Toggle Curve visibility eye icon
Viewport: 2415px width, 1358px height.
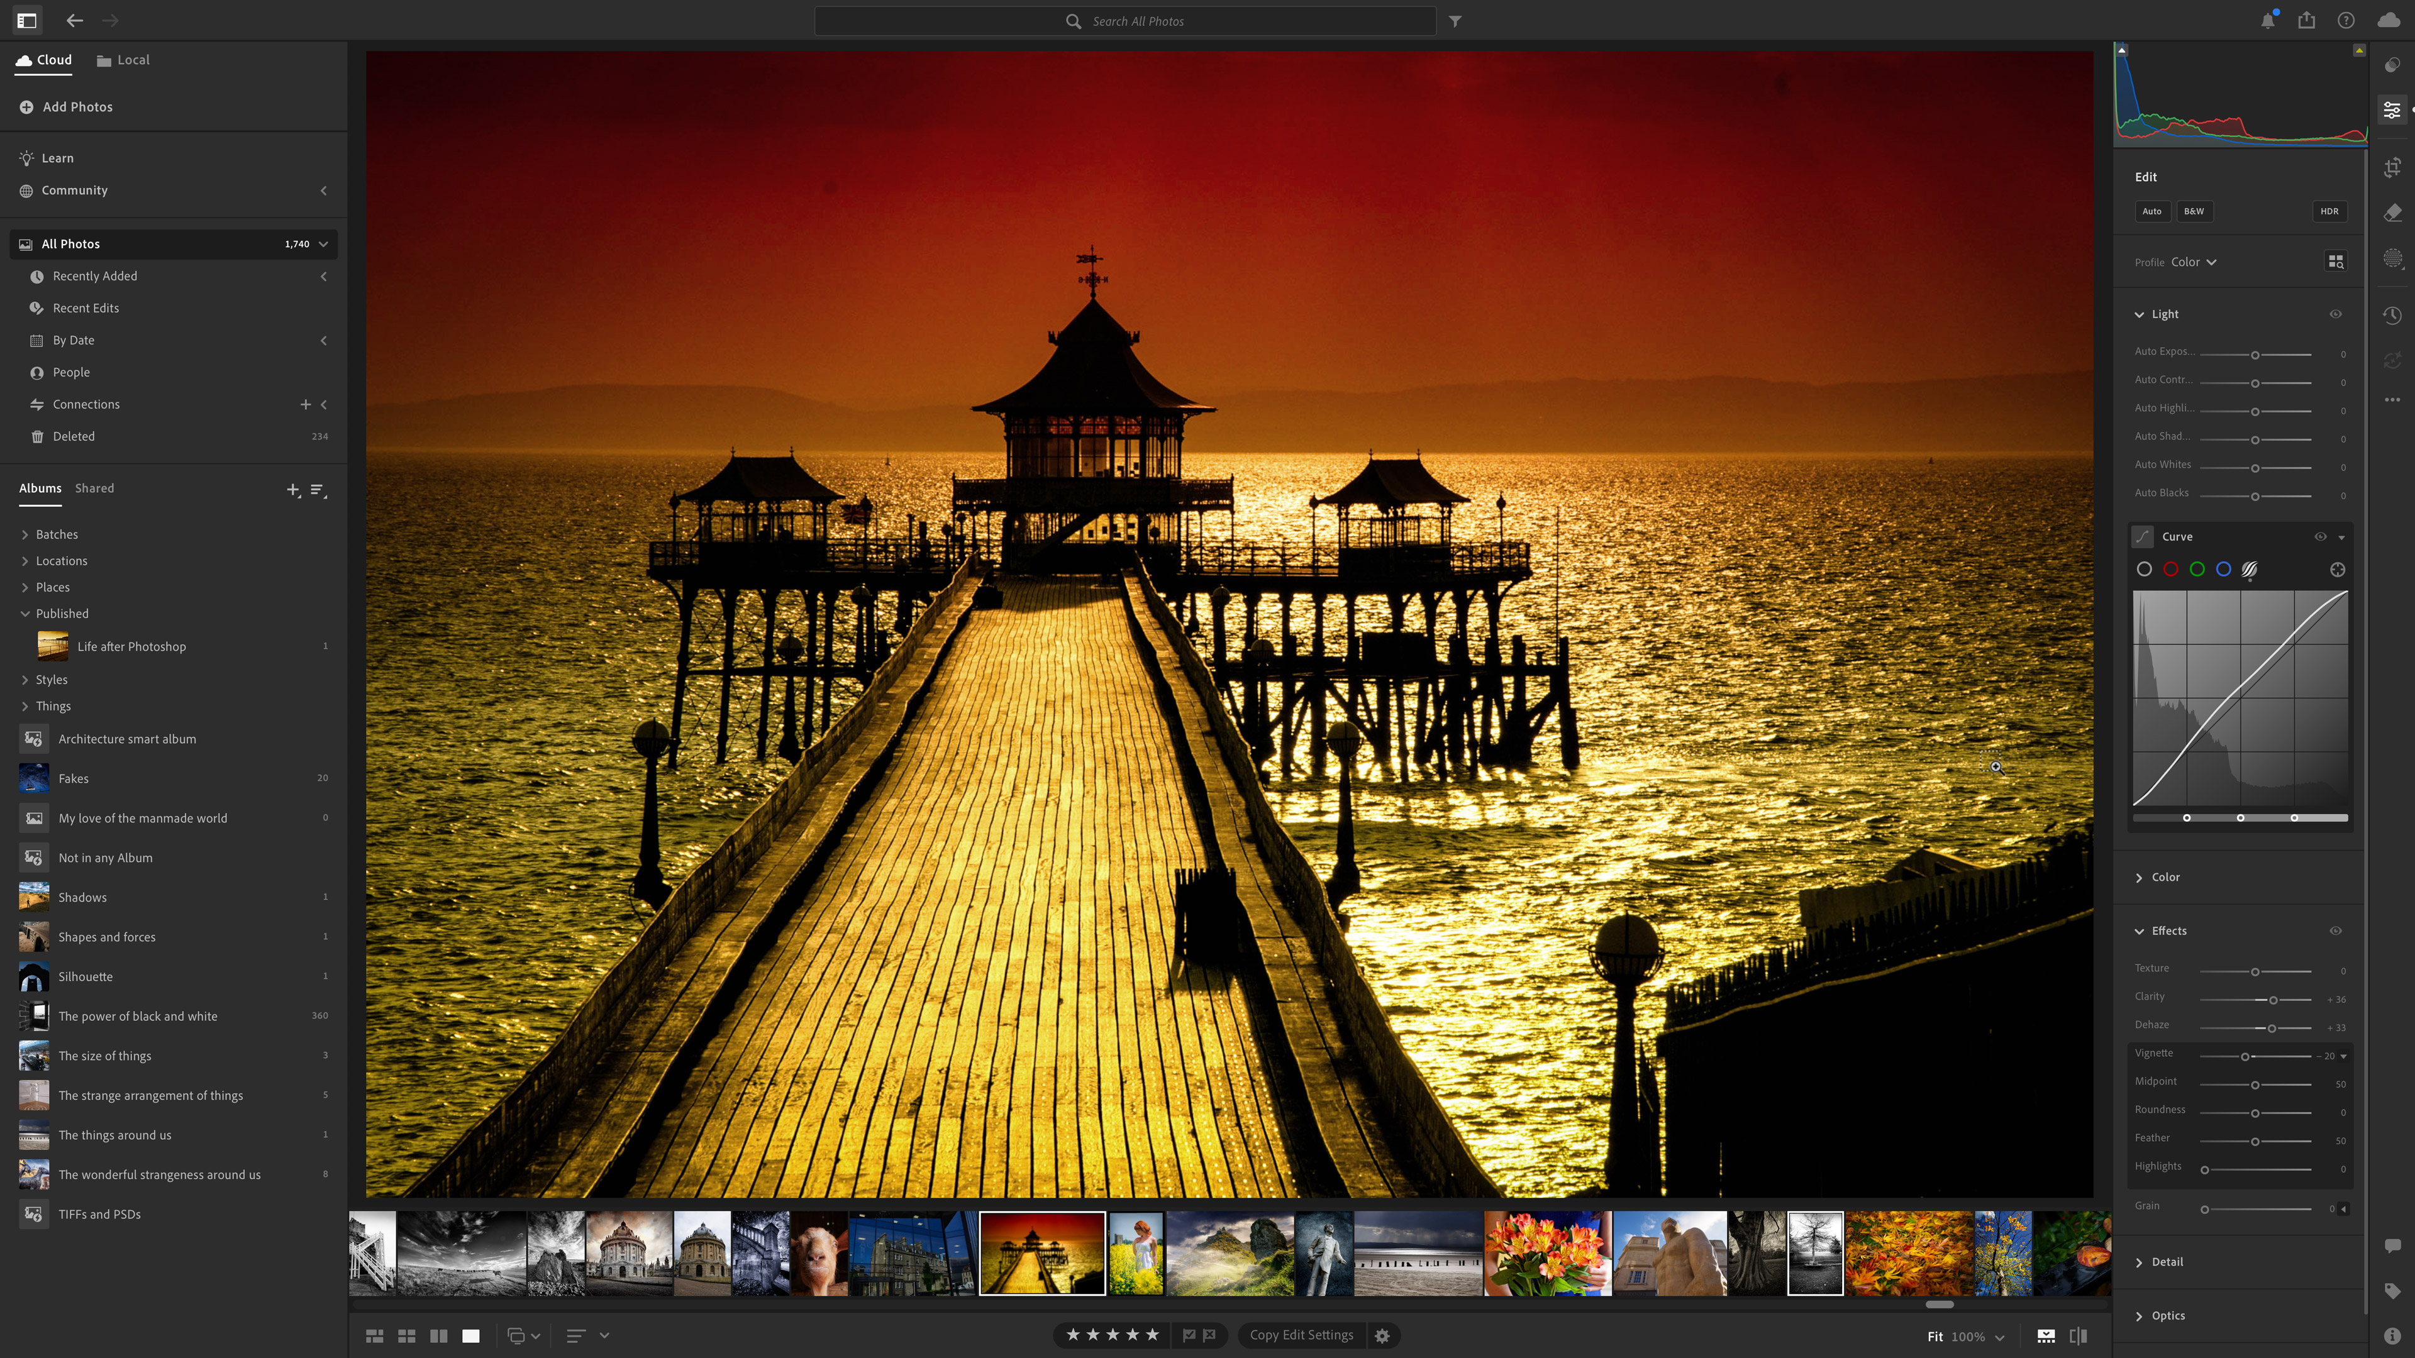tap(2320, 537)
